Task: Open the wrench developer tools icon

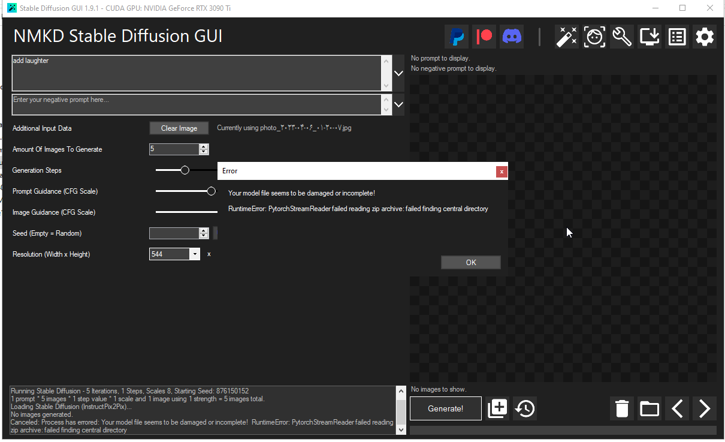Action: [622, 37]
